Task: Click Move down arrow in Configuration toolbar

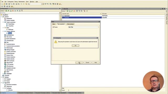Action: [17, 11]
